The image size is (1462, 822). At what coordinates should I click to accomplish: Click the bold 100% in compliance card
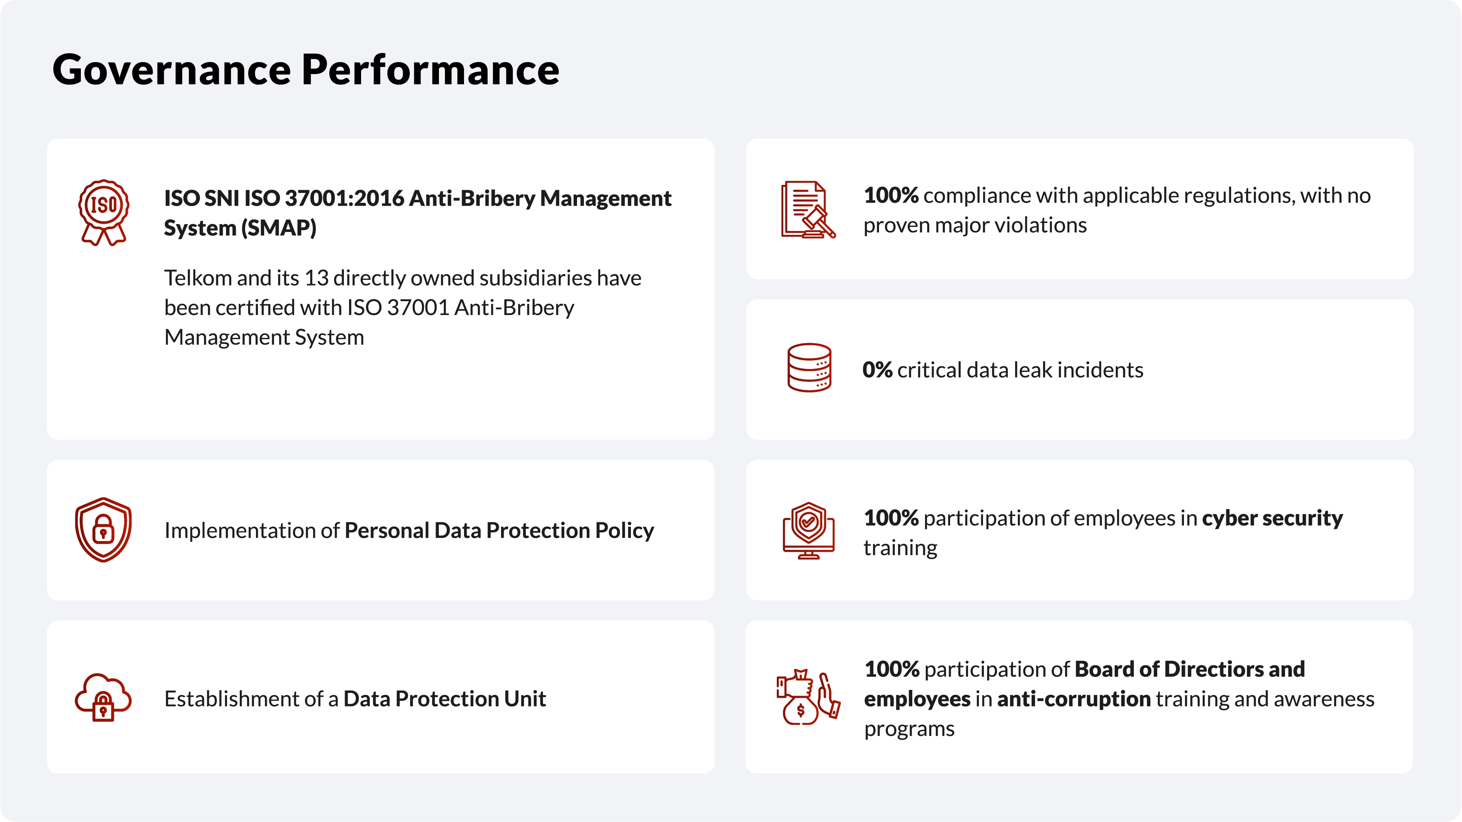[x=891, y=195]
